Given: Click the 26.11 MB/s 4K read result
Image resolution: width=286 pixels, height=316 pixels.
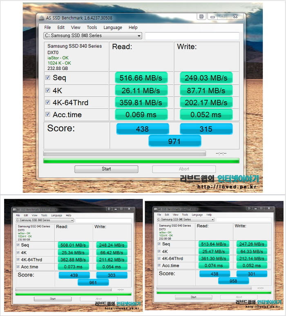Looking at the screenshot, I should tap(141, 91).
